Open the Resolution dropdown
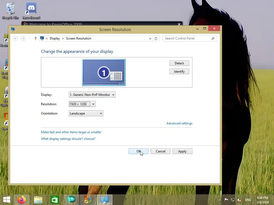274x205 pixels. [x=82, y=104]
